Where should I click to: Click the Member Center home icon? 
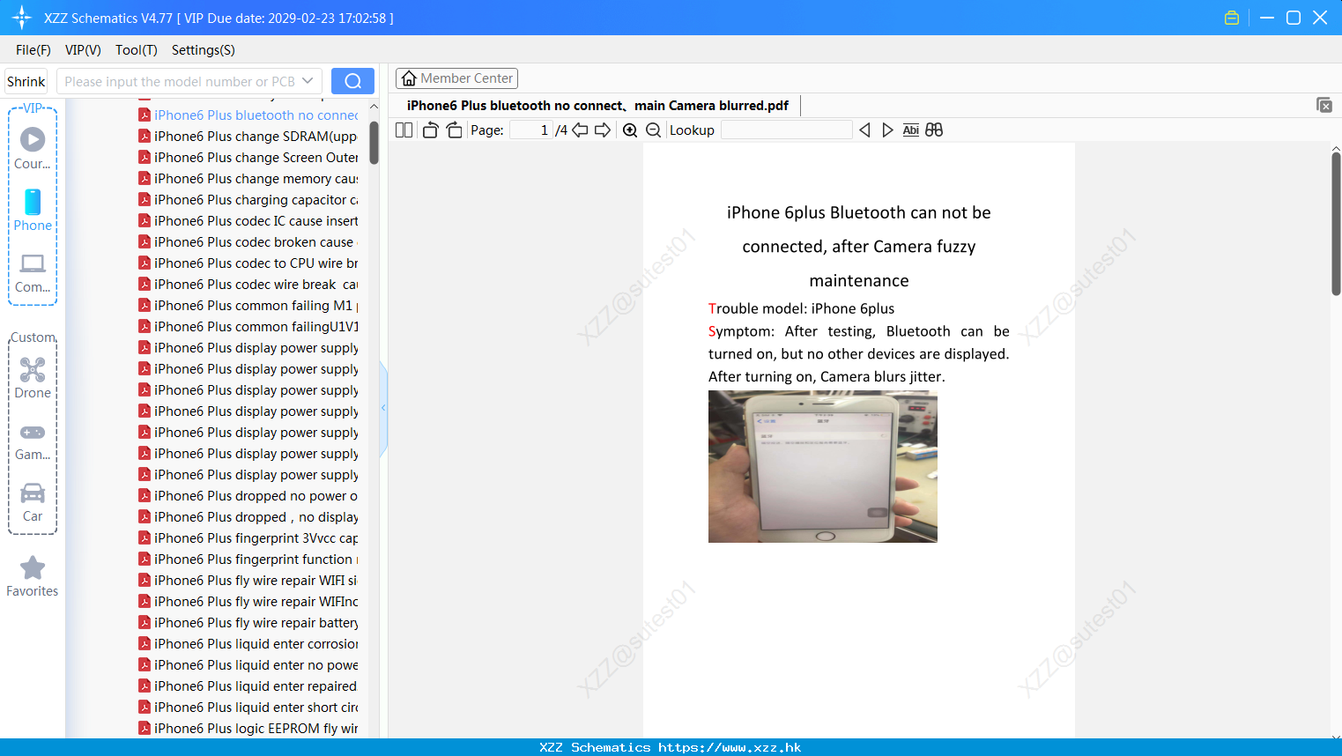[409, 78]
